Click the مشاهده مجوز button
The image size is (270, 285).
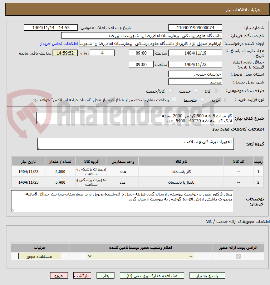40,256
